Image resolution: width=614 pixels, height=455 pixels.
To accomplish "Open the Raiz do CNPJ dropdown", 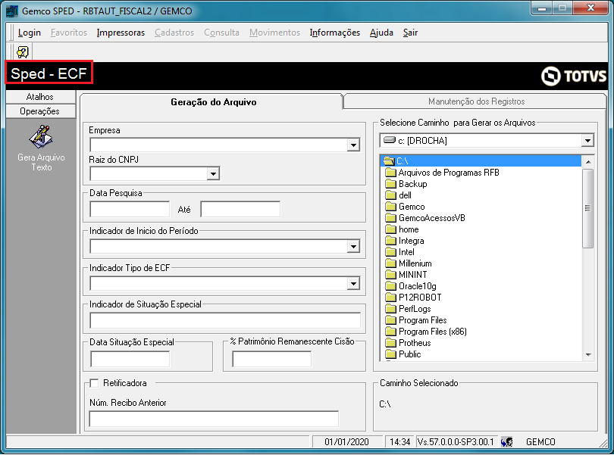I will (x=213, y=173).
